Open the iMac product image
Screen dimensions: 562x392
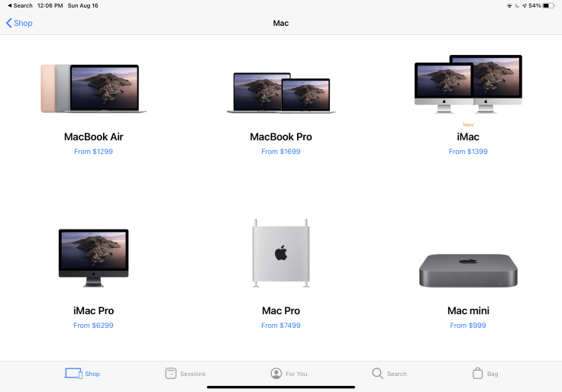468,84
